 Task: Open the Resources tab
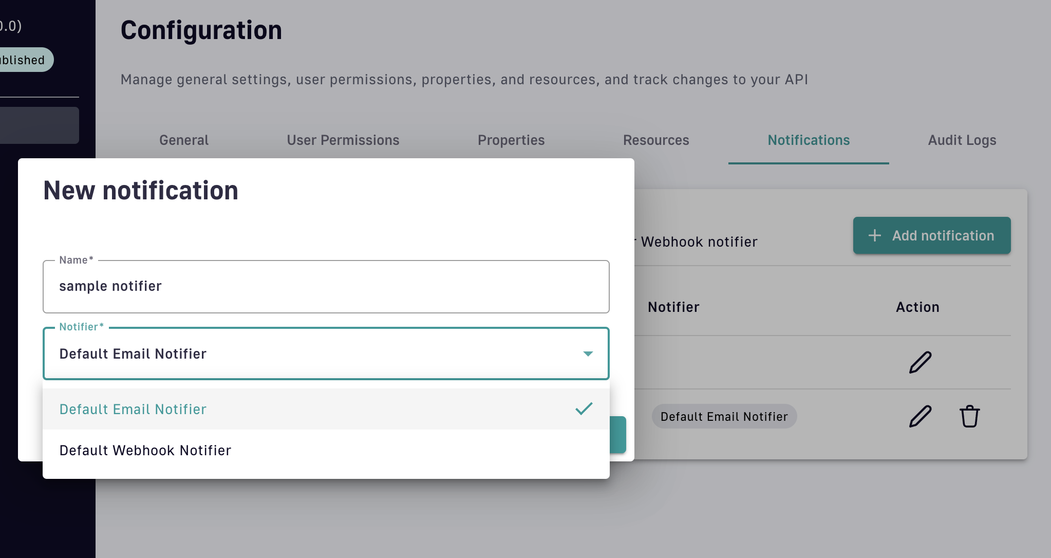pyautogui.click(x=656, y=140)
